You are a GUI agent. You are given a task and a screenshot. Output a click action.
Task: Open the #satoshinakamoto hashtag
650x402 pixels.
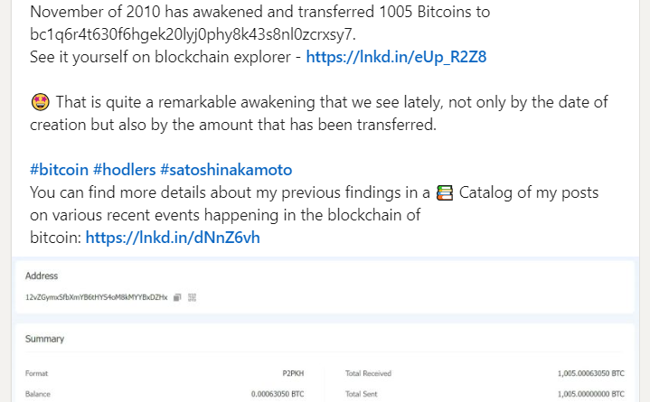[226, 170]
